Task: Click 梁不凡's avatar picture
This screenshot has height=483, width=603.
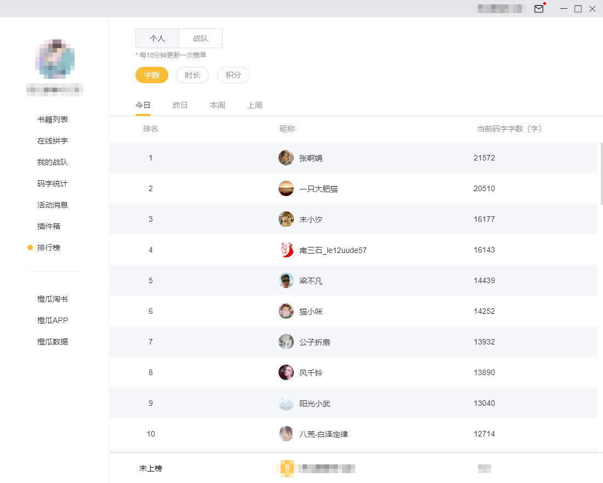Action: click(x=286, y=280)
